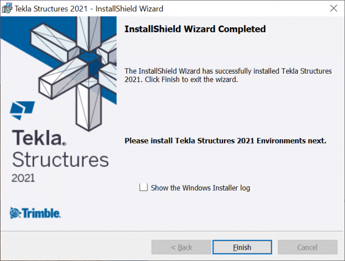Click the Trimble globe symbol
This screenshot has width=345, height=261.
(x=16, y=213)
